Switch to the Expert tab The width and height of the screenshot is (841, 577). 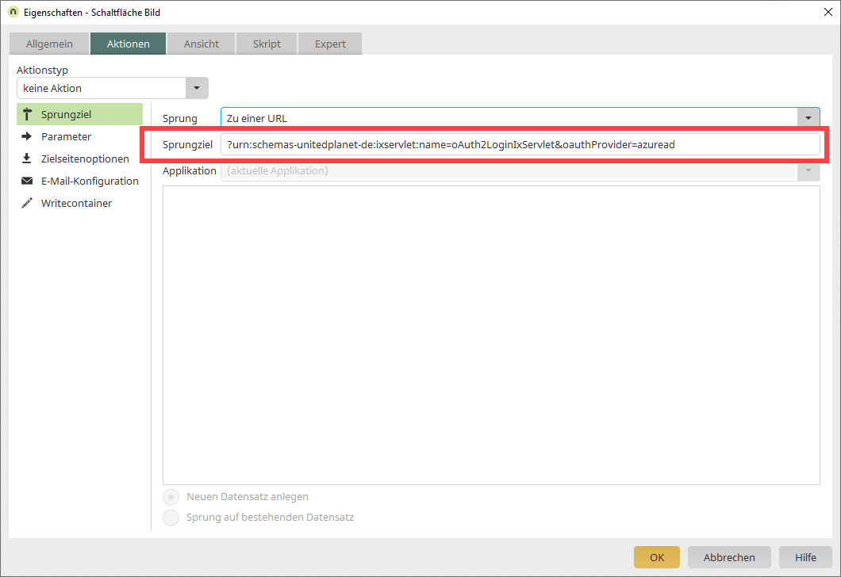coord(330,44)
